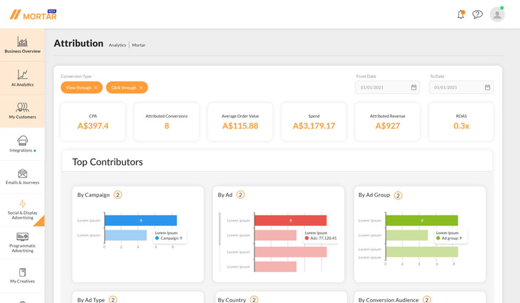The width and height of the screenshot is (520, 303).
Task: Click the By Ad Type count badge
Action: click(x=113, y=300)
